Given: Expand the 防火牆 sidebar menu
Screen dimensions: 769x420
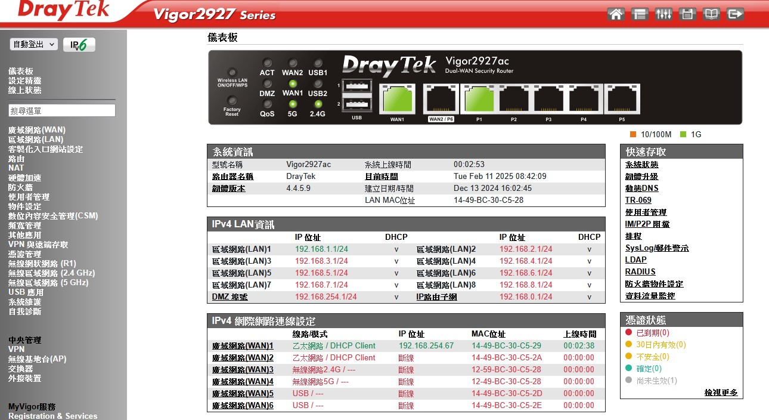Looking at the screenshot, I should [x=20, y=187].
